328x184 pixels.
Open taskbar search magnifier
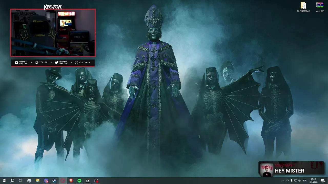[x=12, y=181]
